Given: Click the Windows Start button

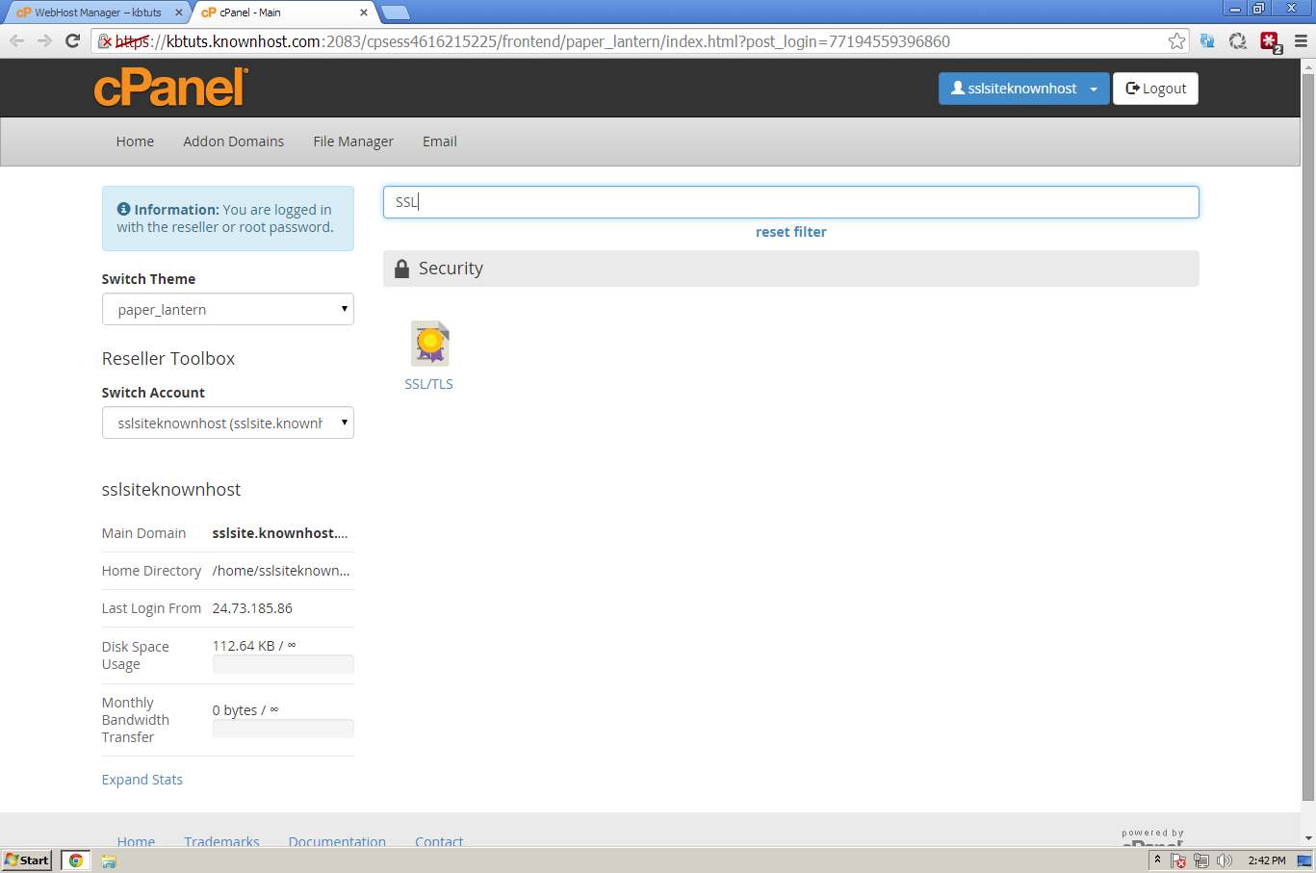Looking at the screenshot, I should click(x=27, y=860).
